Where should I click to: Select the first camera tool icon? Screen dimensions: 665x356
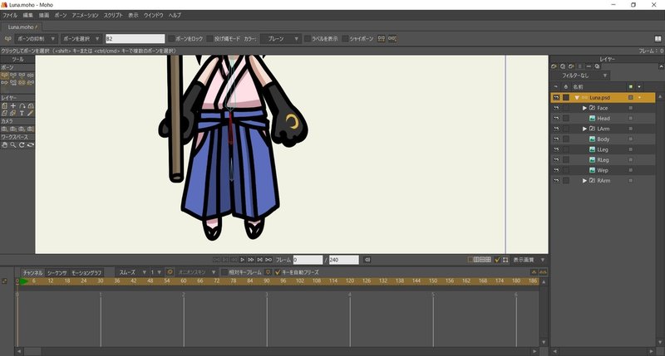point(5,129)
